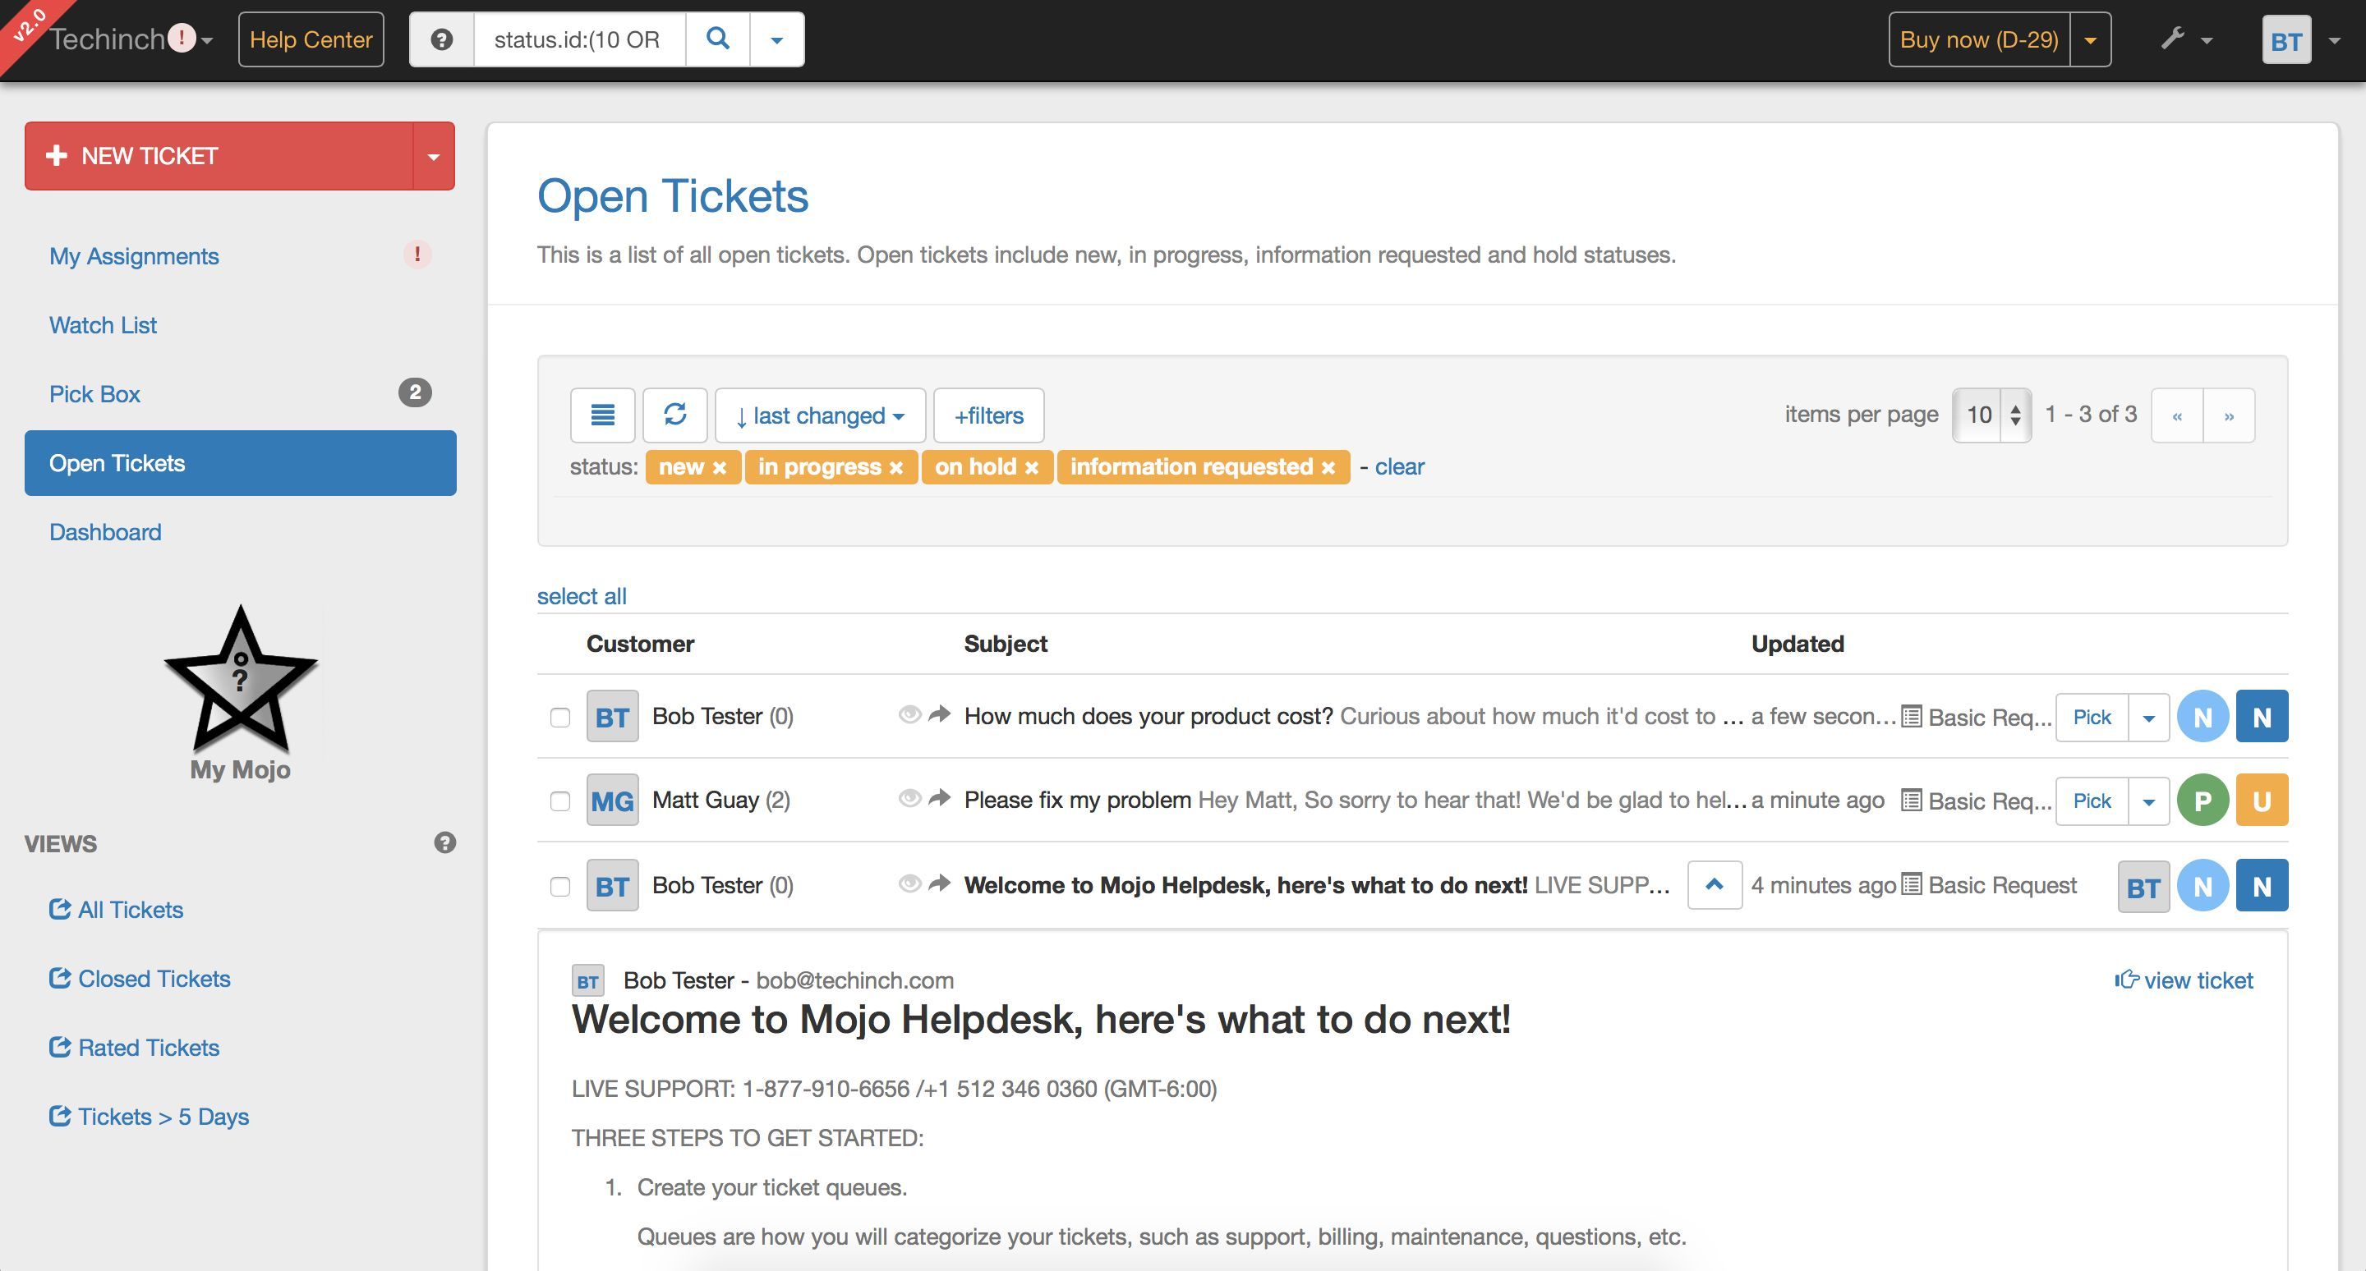The height and width of the screenshot is (1271, 2366).
Task: Click inside the search query field
Action: point(578,39)
